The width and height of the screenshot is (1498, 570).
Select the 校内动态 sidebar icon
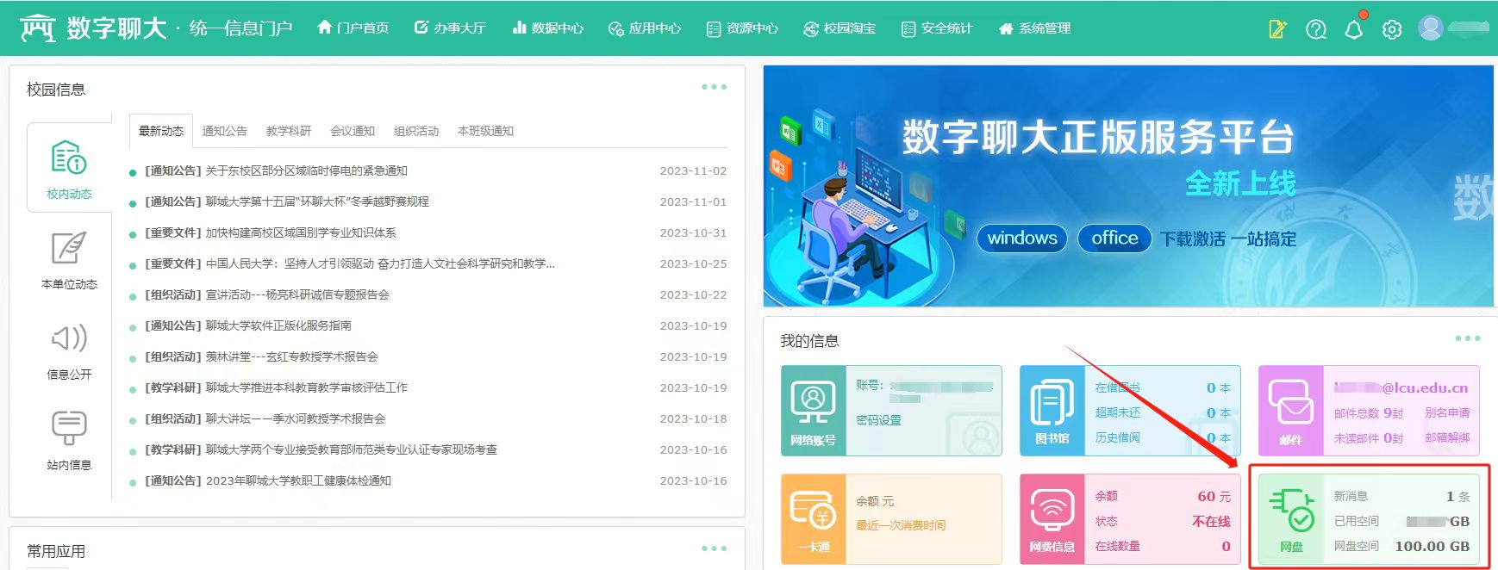69,158
